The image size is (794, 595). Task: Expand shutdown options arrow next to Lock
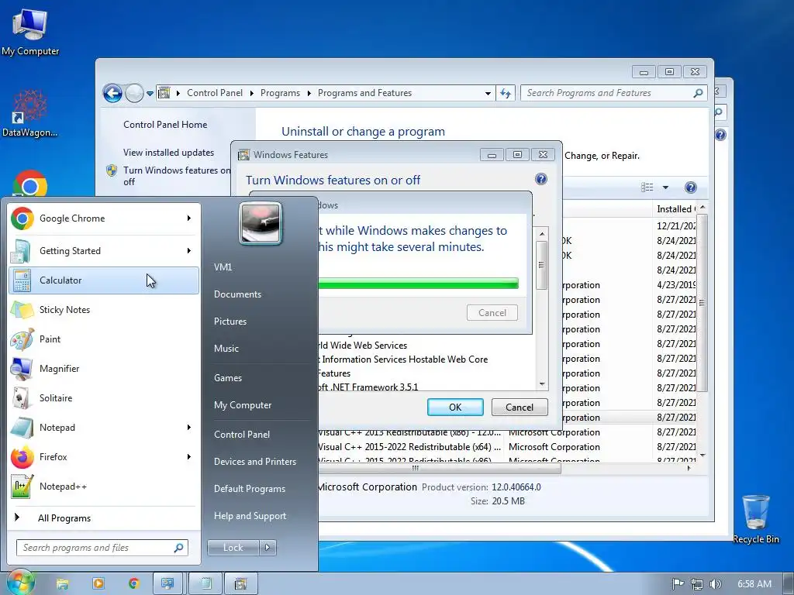click(x=268, y=548)
